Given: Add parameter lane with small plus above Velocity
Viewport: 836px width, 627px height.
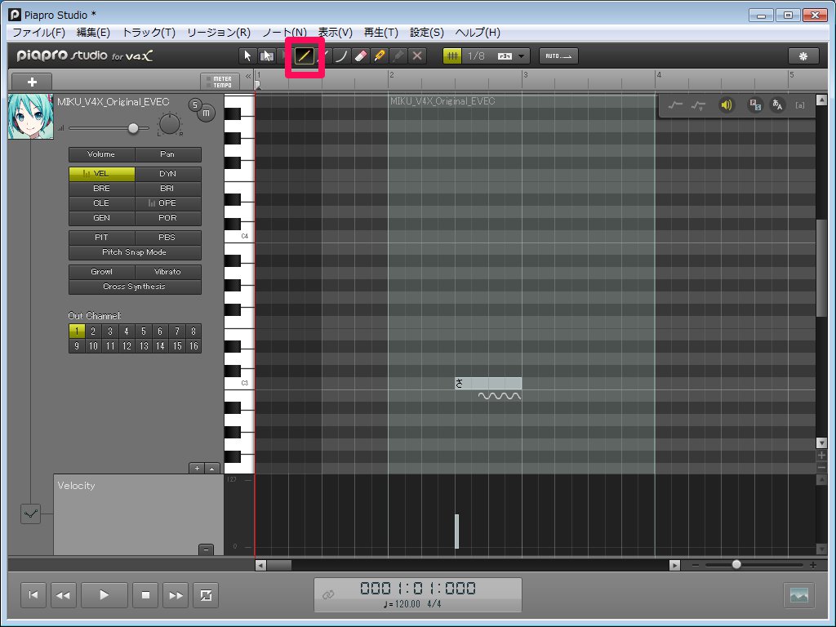Looking at the screenshot, I should click(x=197, y=468).
